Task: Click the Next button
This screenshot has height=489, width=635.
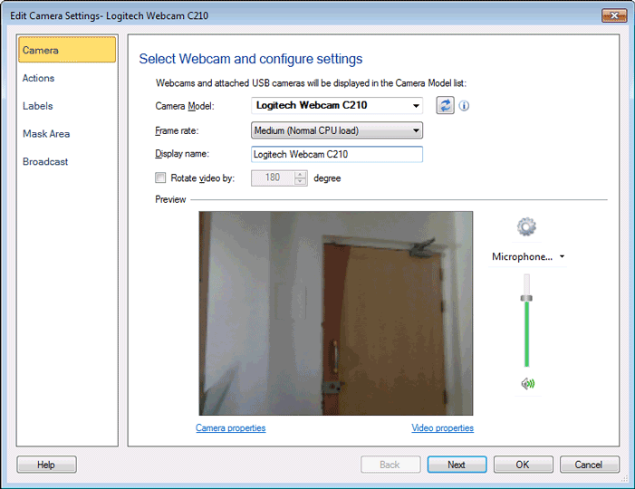Action: (457, 465)
